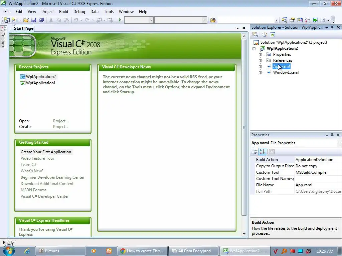Screen dimensions: 342x256
Task: Click the Start Page scroll down arrow
Action: coord(244,234)
